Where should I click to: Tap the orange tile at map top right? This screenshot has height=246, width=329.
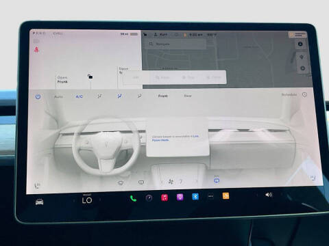[297, 35]
